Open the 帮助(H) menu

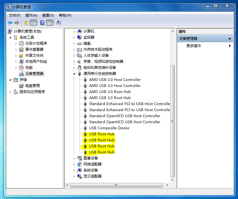point(65,15)
